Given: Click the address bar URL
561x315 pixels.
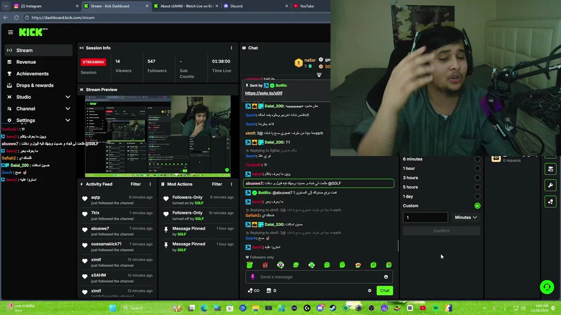Looking at the screenshot, I should tap(63, 18).
